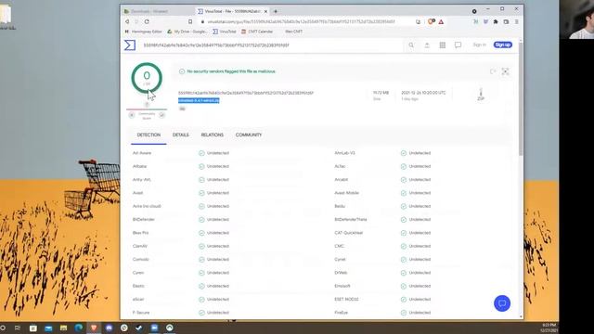
Task: Click the upload file icon in header
Action: coord(427,45)
